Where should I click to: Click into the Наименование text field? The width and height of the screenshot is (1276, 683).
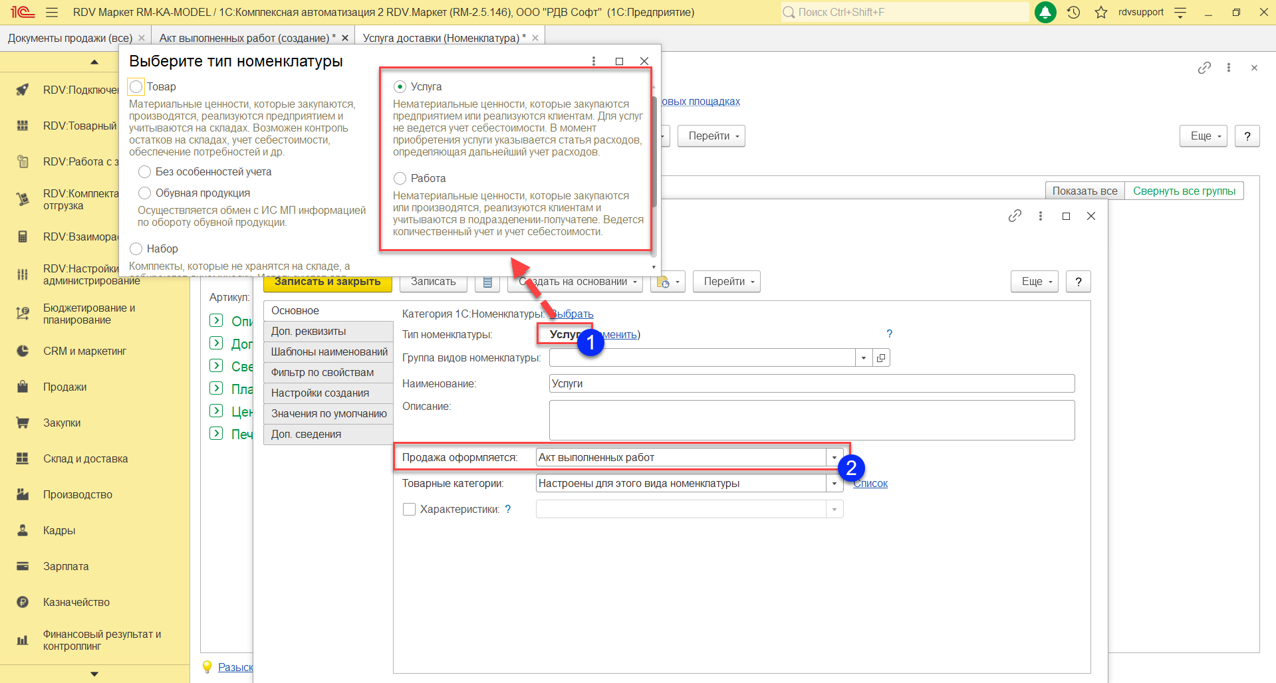pos(811,383)
